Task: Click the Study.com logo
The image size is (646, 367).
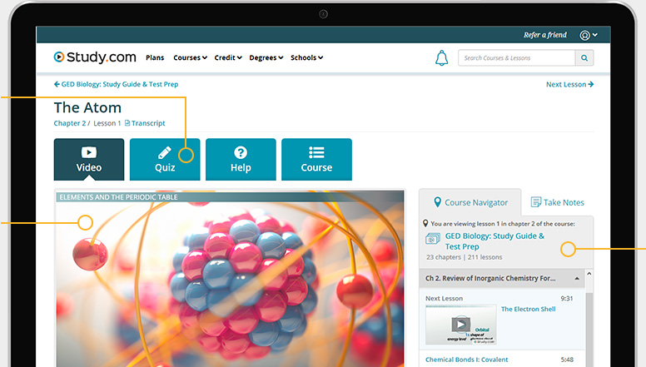Action: (95, 57)
